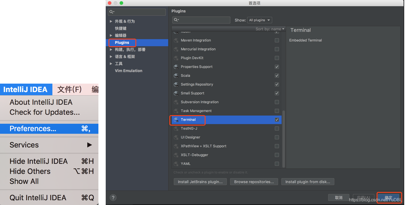405x205 pixels.
Task: Open the Show All plugins dropdown
Action: (x=260, y=20)
